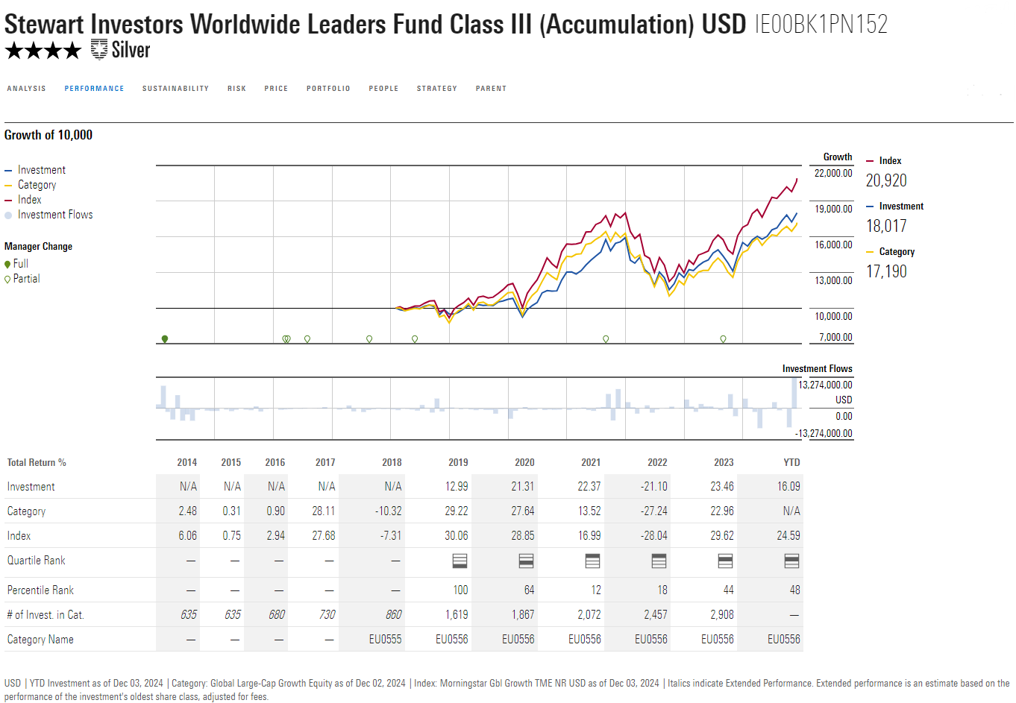Click the 2019 Investment return 12.99
Viewport: 1016px width, 703px height.
(x=457, y=486)
